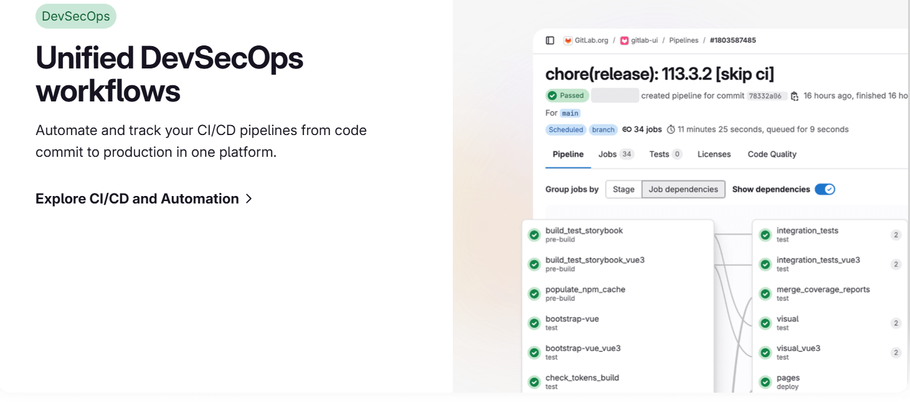Click the chore(release): 113.3.2 pipeline title
This screenshot has height=402, width=910.
(660, 74)
